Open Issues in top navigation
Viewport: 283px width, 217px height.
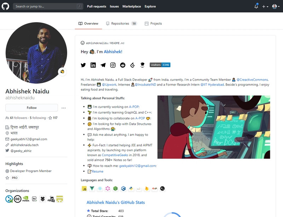coord(114,6)
